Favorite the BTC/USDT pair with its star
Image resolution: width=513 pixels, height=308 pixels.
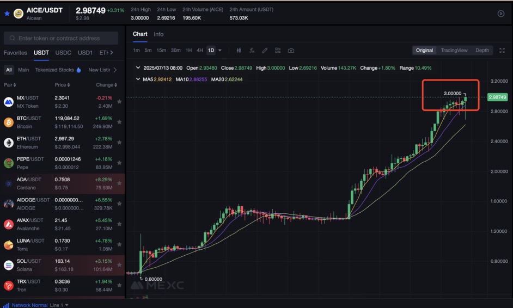pos(119,122)
